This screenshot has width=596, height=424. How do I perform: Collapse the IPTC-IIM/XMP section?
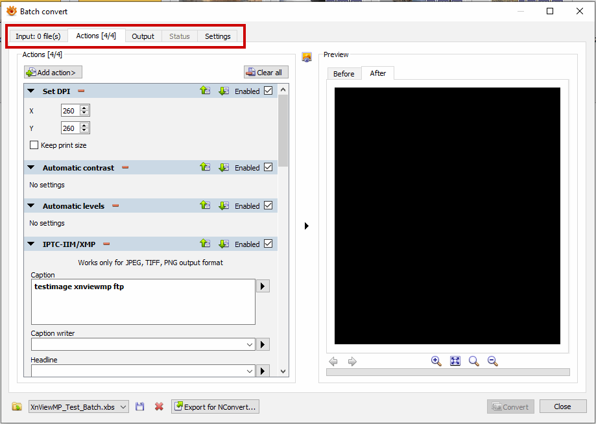(31, 244)
